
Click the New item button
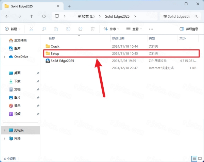13,29
